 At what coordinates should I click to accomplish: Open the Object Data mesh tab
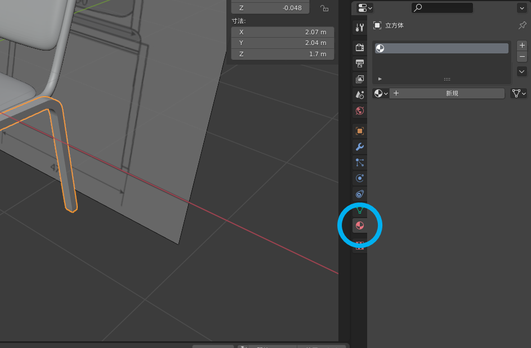coord(360,210)
